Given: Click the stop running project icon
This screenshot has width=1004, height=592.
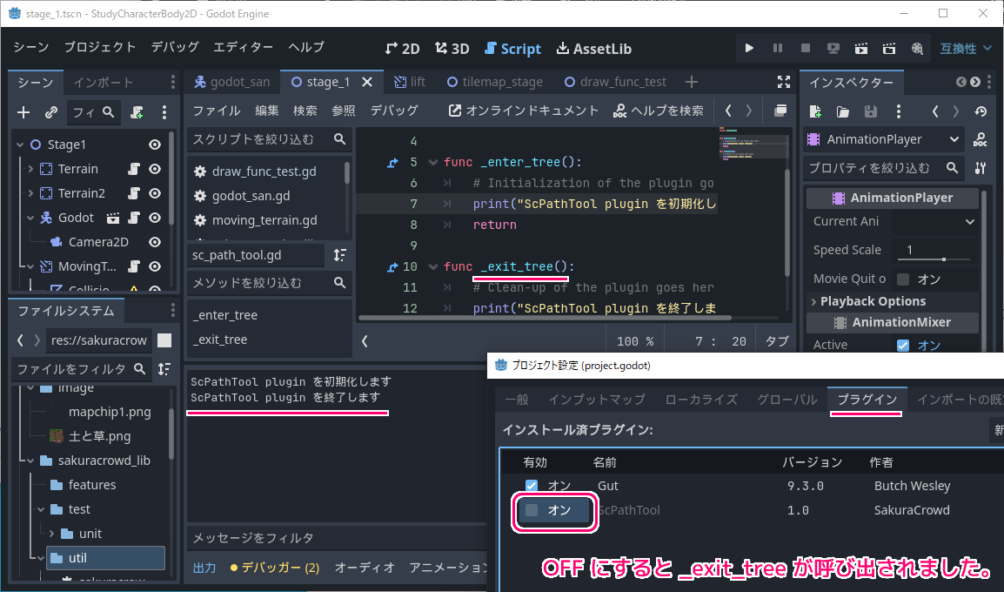Looking at the screenshot, I should tap(806, 48).
